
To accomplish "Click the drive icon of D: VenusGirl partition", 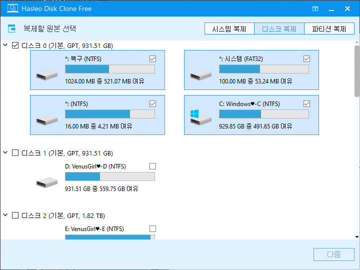I will pyautogui.click(x=47, y=182).
